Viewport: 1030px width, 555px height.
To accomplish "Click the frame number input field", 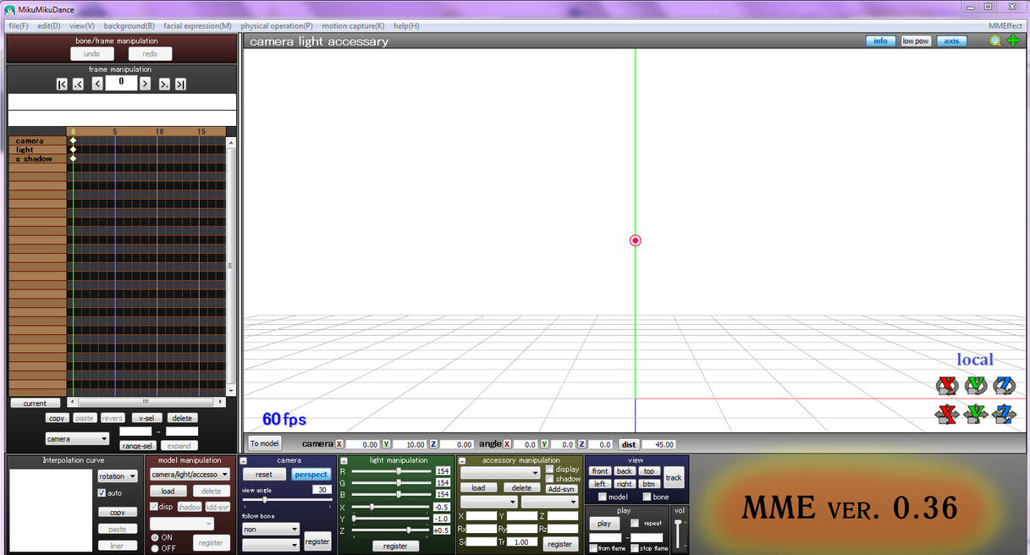I will click(x=121, y=82).
